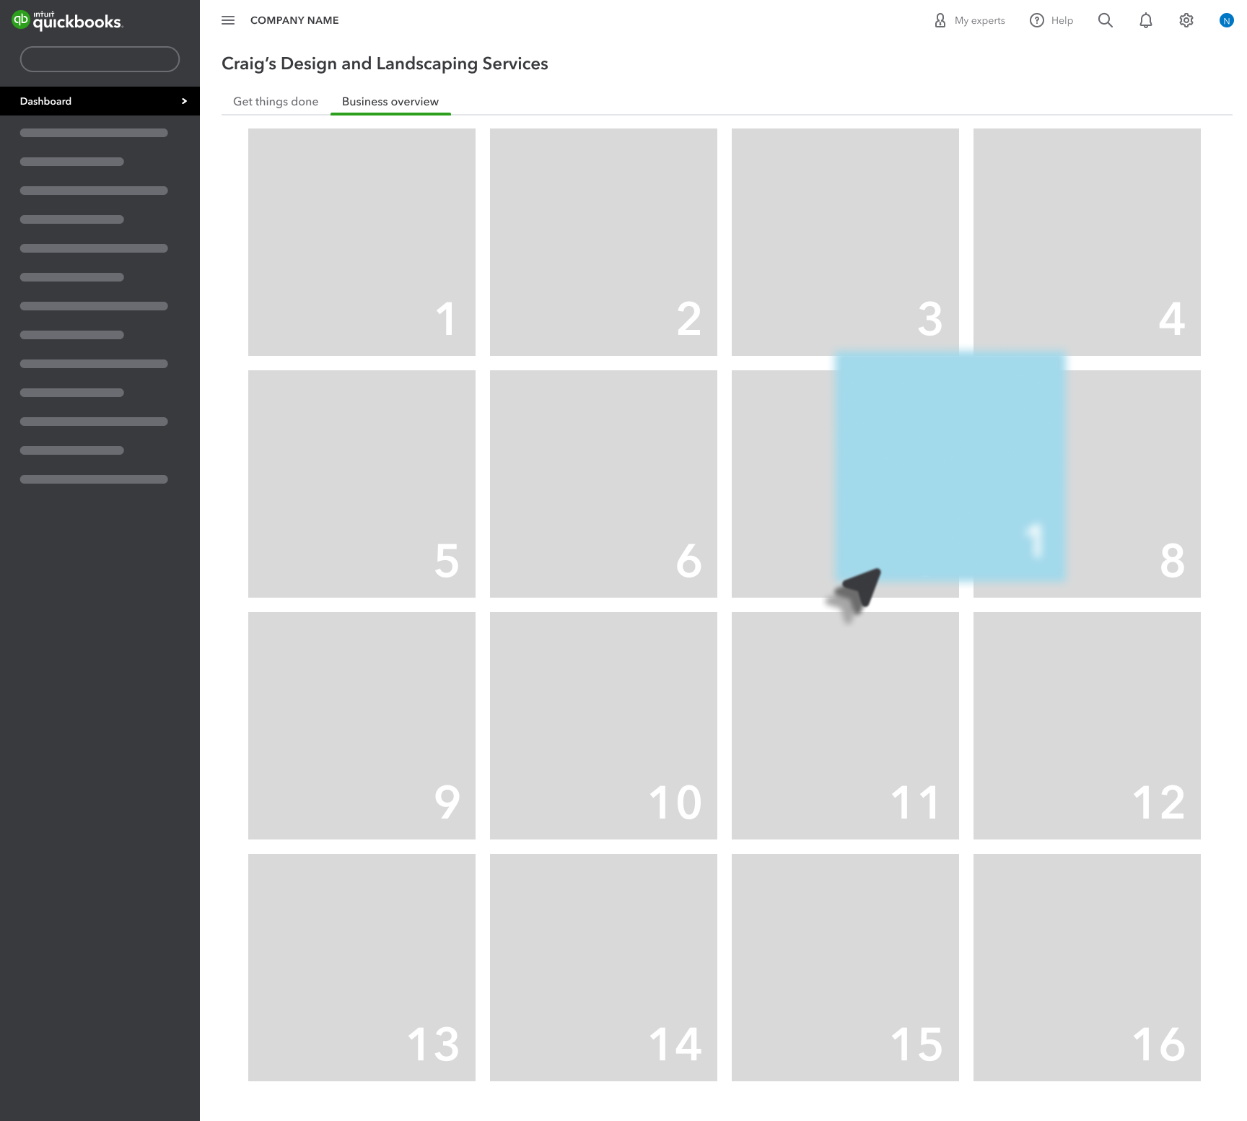Screen dimensions: 1247x1121
Task: Toggle the hamburger navigation menu
Action: pyautogui.click(x=228, y=20)
